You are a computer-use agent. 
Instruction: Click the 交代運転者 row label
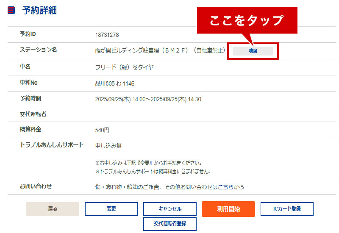[x=33, y=114]
